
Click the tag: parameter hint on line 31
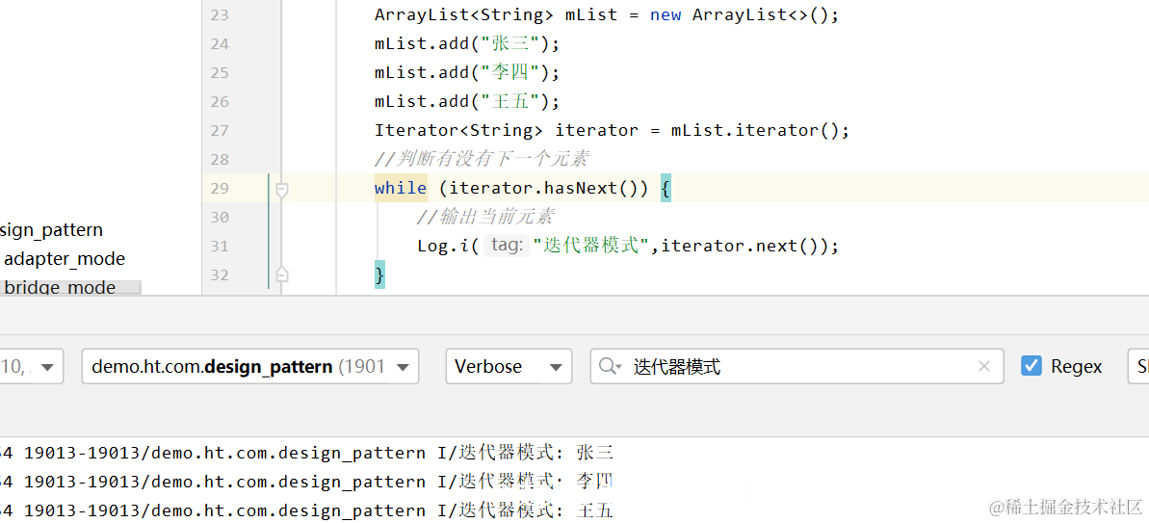click(x=507, y=247)
